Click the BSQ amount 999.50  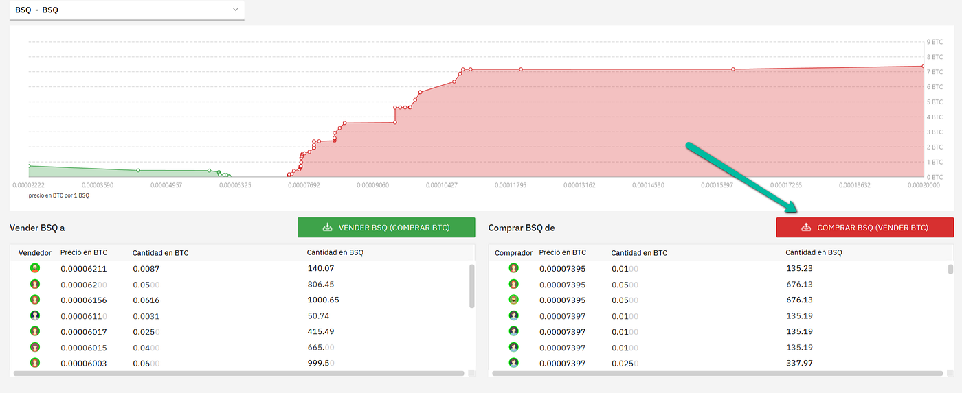[320, 363]
